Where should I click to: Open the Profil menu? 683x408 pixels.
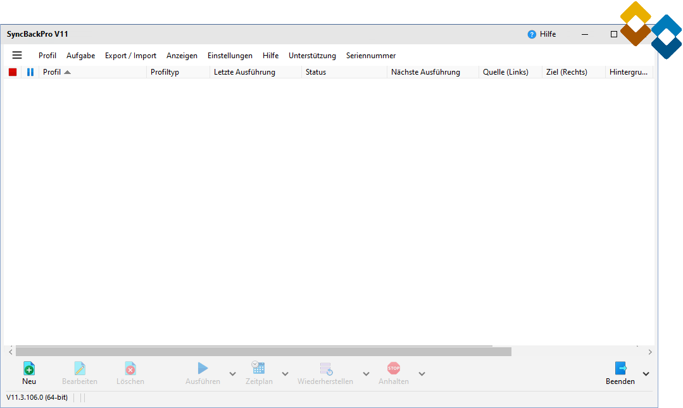pos(47,56)
